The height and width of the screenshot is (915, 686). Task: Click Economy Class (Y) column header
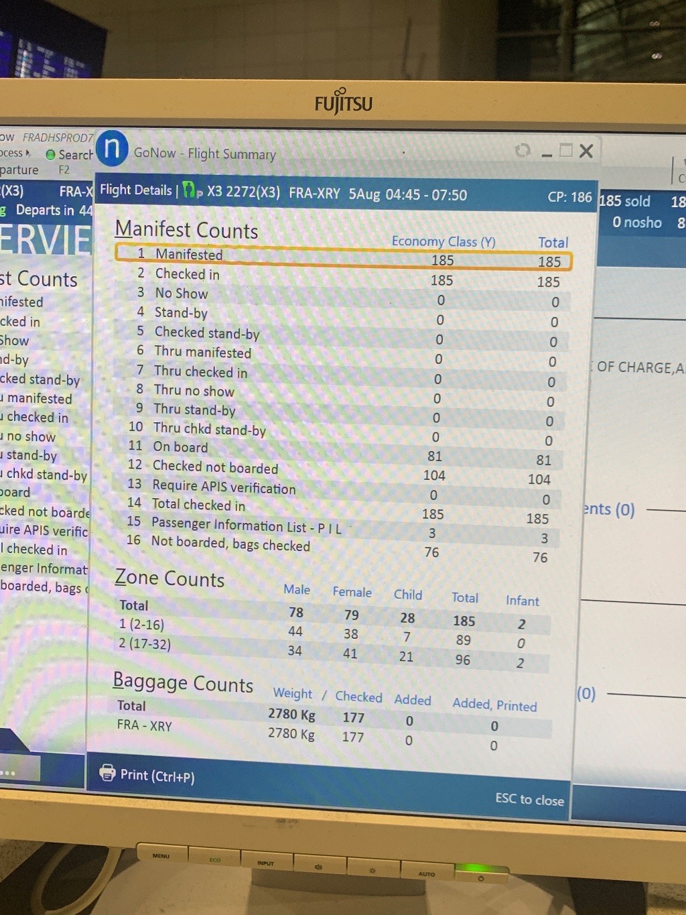pos(443,241)
